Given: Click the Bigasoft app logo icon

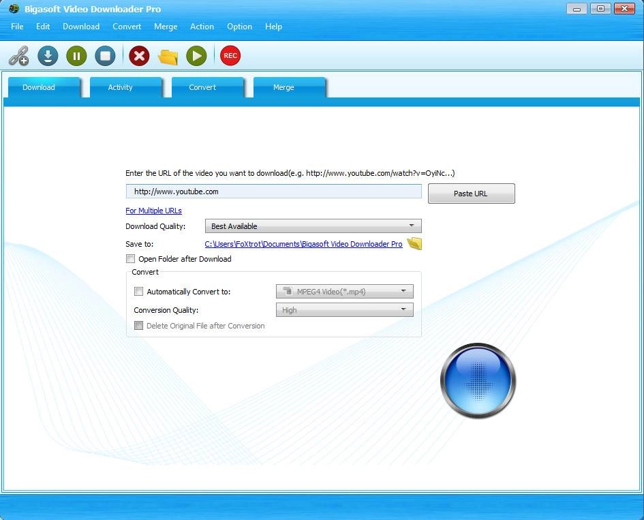Looking at the screenshot, I should [14, 9].
